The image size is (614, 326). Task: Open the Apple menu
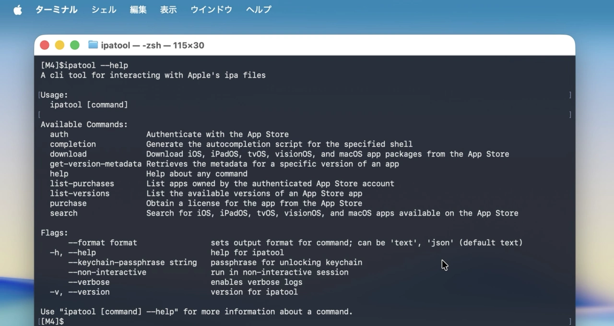coord(18,10)
